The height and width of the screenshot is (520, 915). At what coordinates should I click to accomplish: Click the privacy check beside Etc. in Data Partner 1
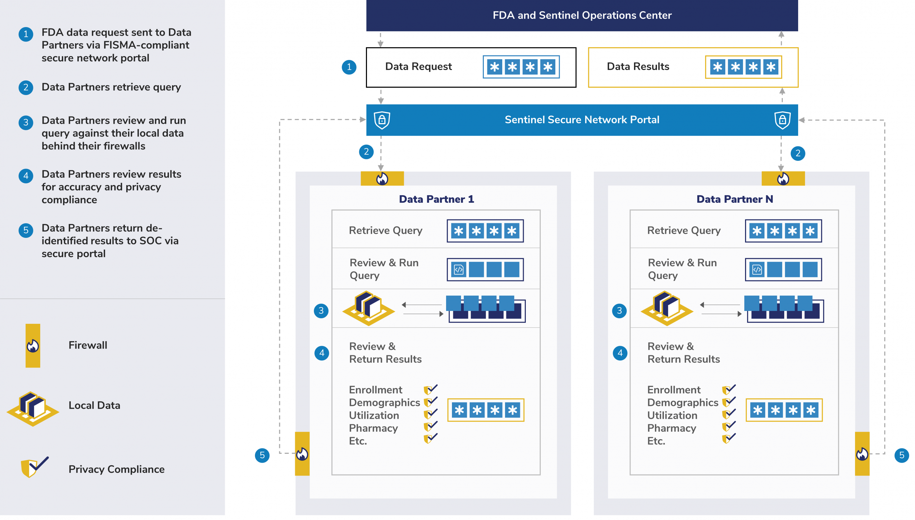pyautogui.click(x=430, y=438)
